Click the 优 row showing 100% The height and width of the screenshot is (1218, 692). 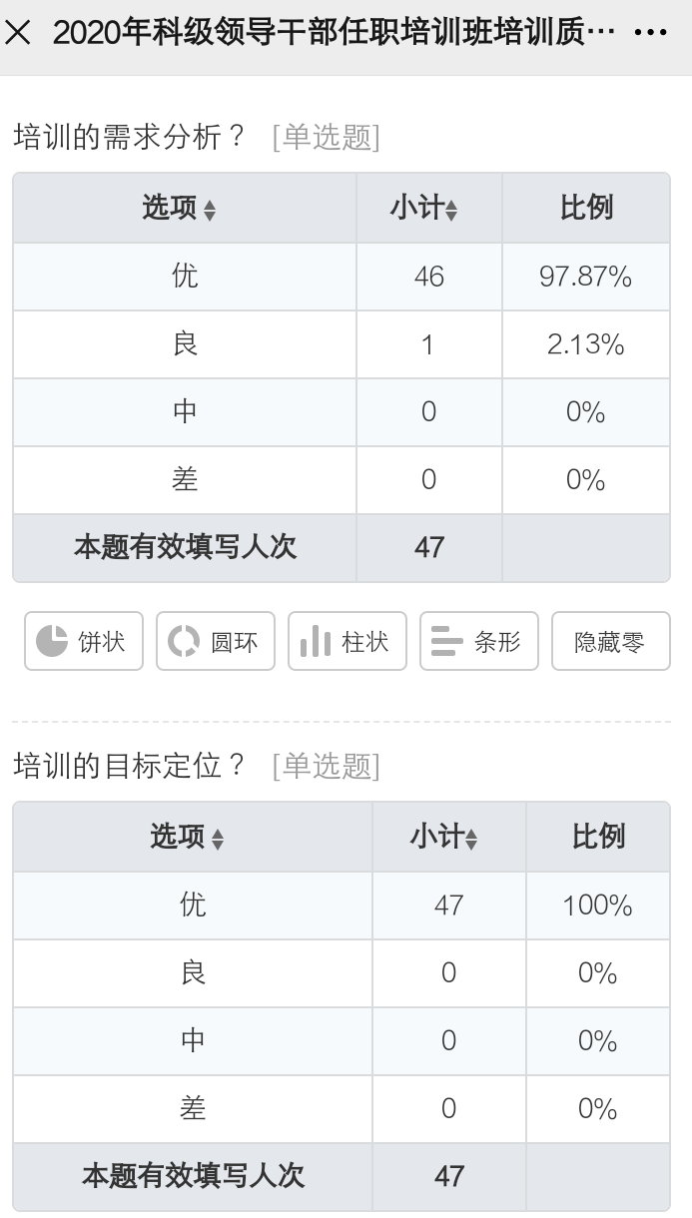click(x=342, y=906)
